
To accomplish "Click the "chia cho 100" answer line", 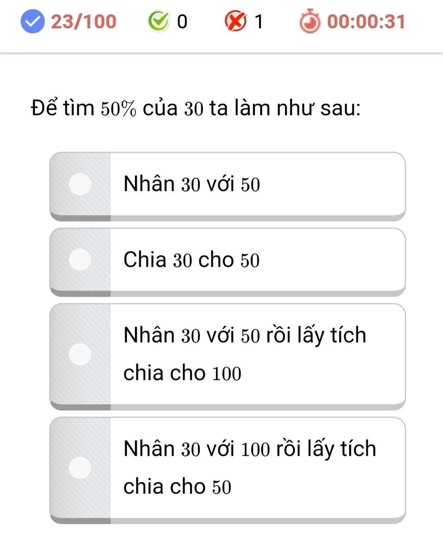I will pos(182,374).
